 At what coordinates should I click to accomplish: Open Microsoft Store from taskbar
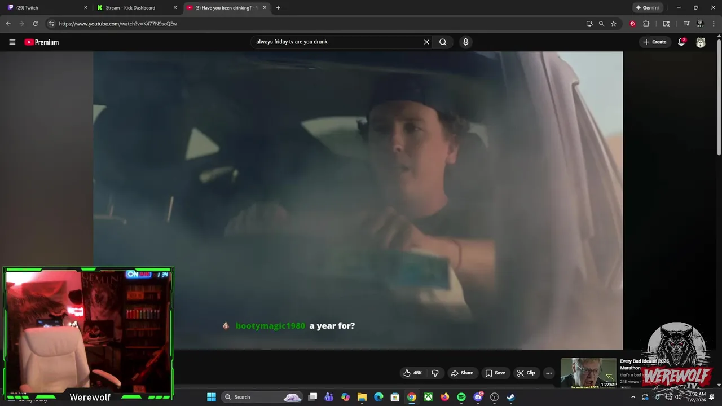(395, 397)
